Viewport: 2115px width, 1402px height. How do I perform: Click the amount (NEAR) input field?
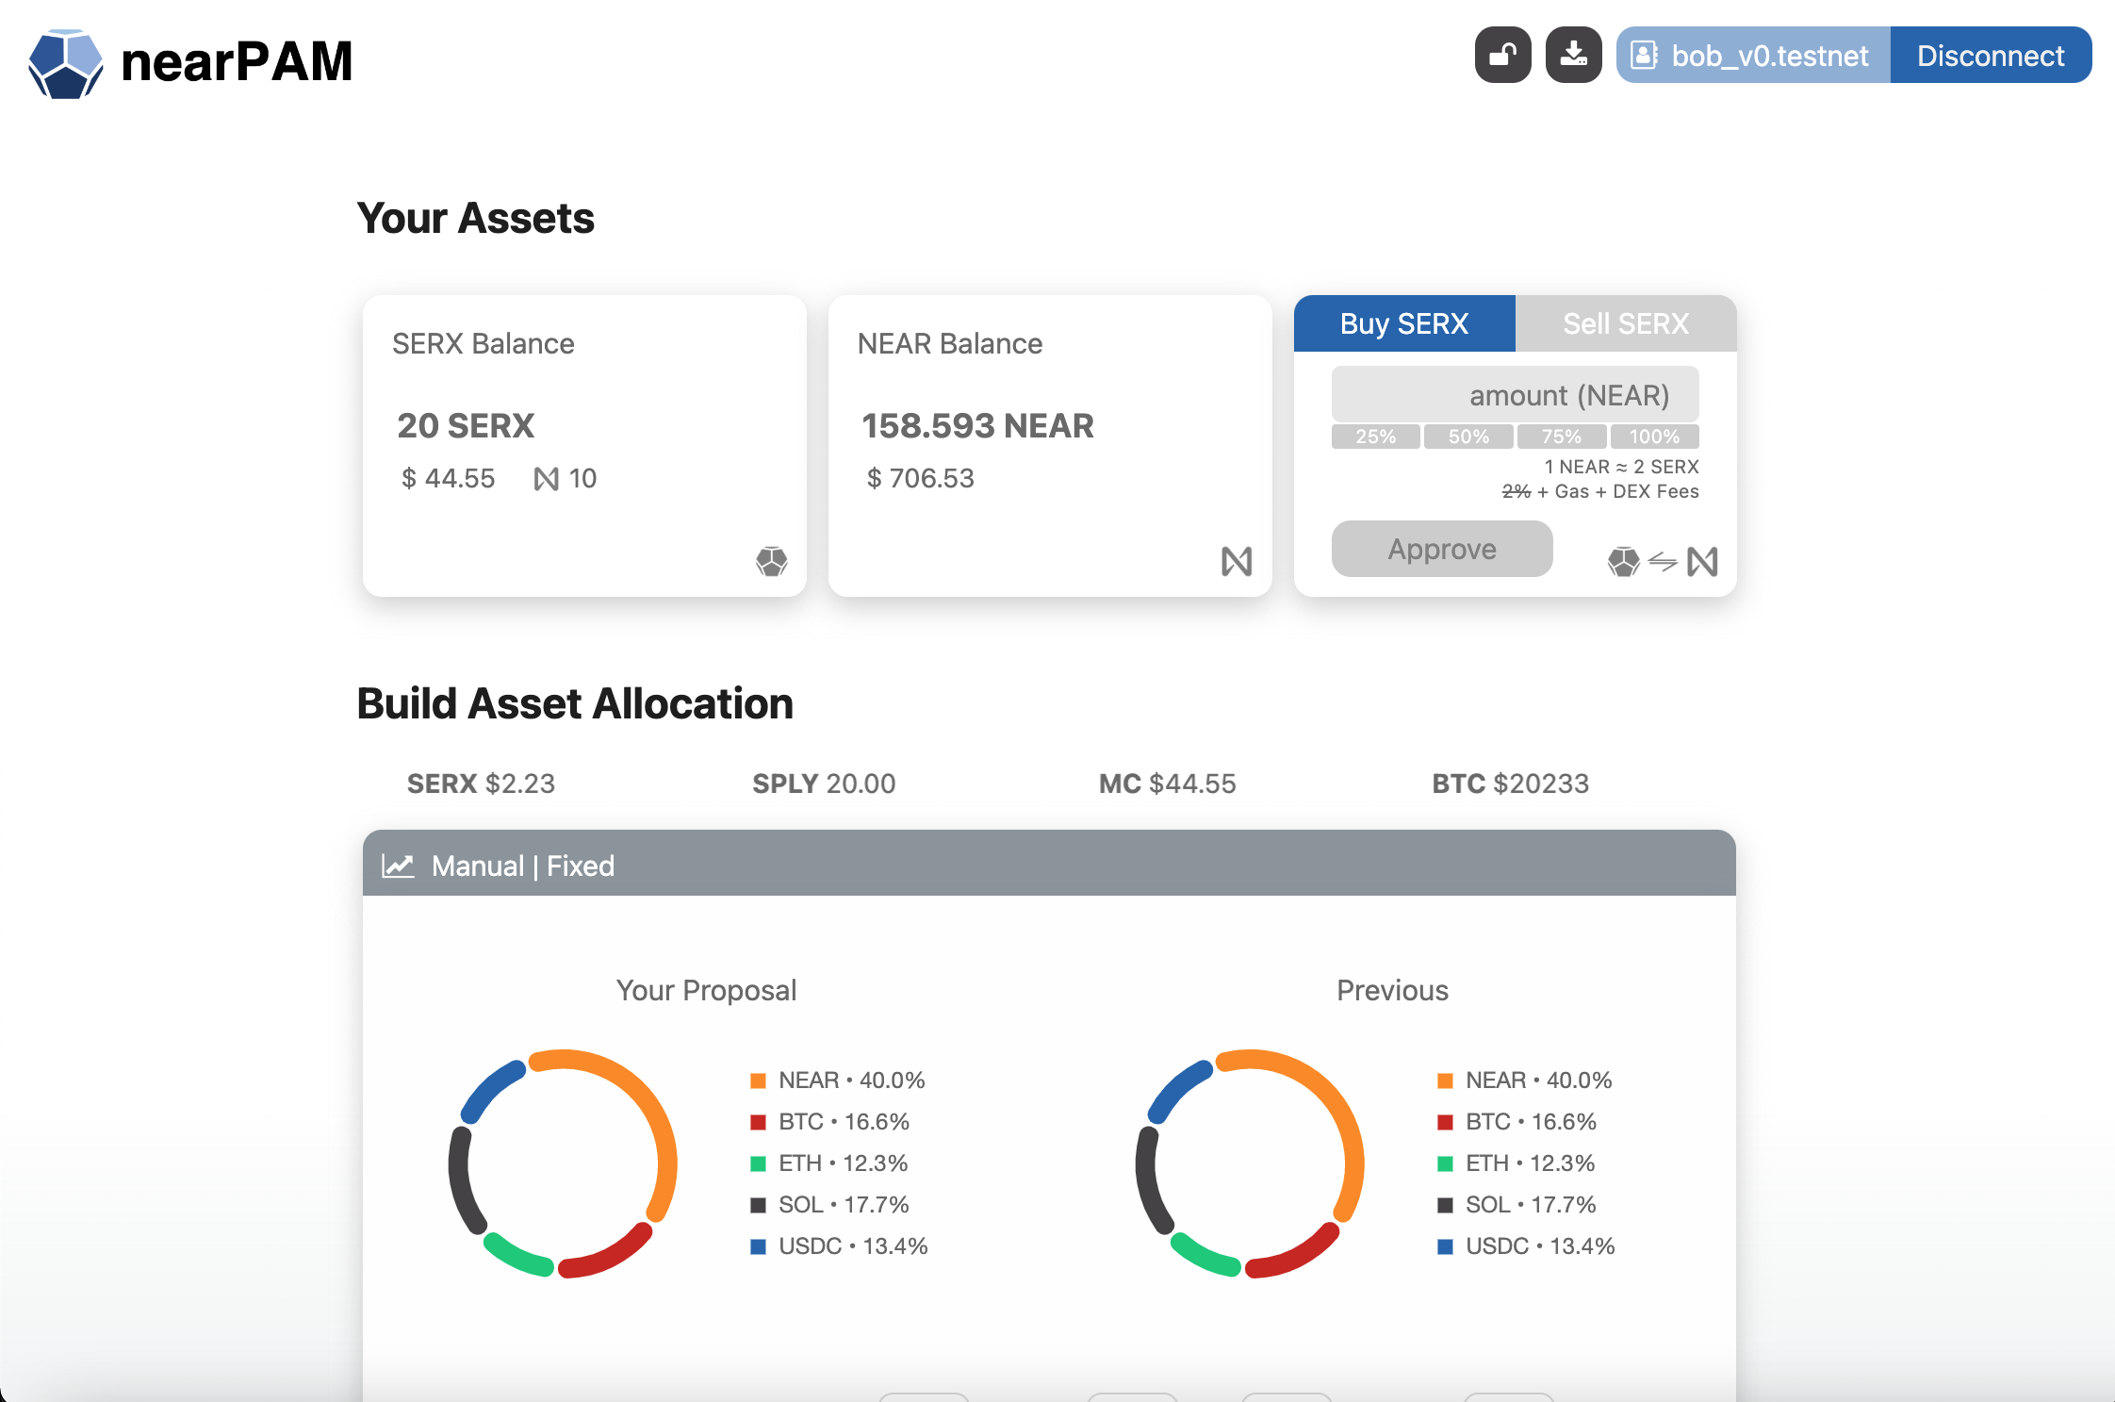1515,395
